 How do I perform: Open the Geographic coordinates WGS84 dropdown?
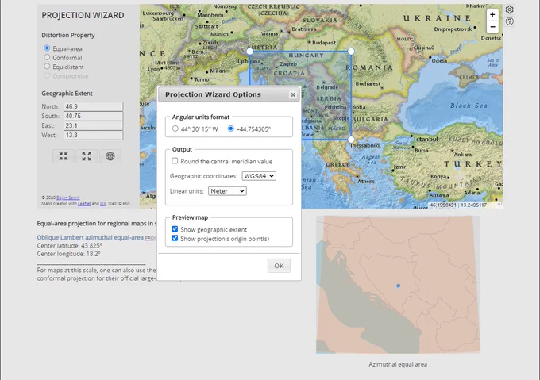[x=259, y=176]
